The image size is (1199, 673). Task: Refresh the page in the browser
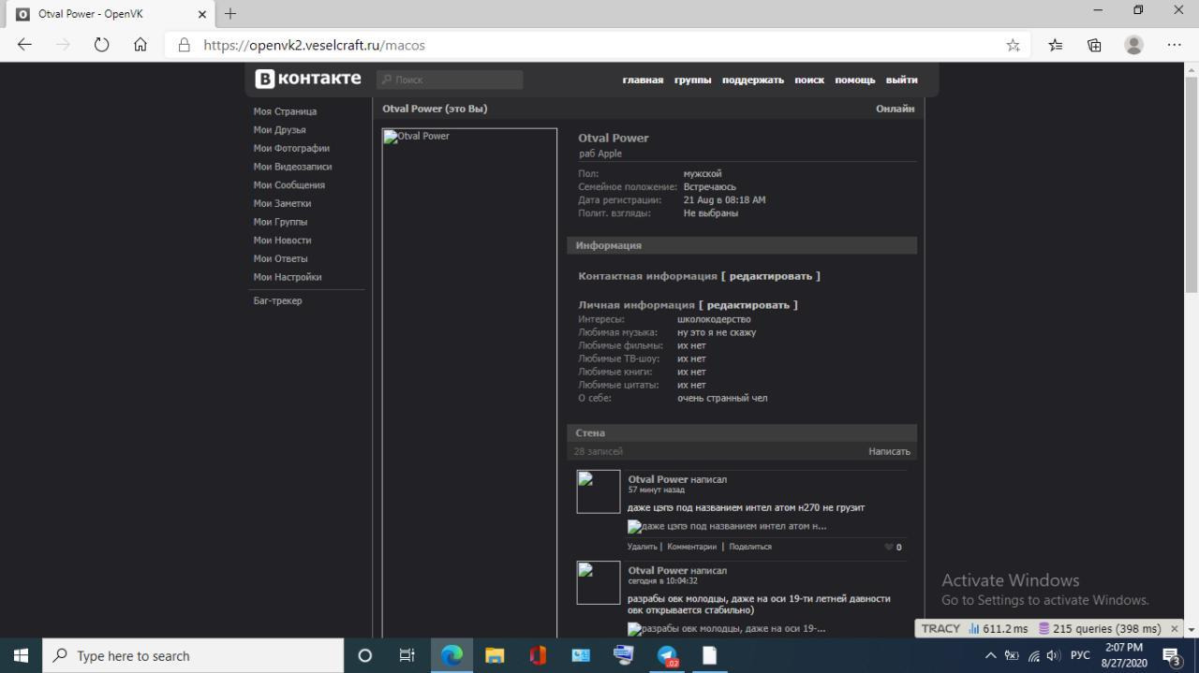(x=101, y=45)
